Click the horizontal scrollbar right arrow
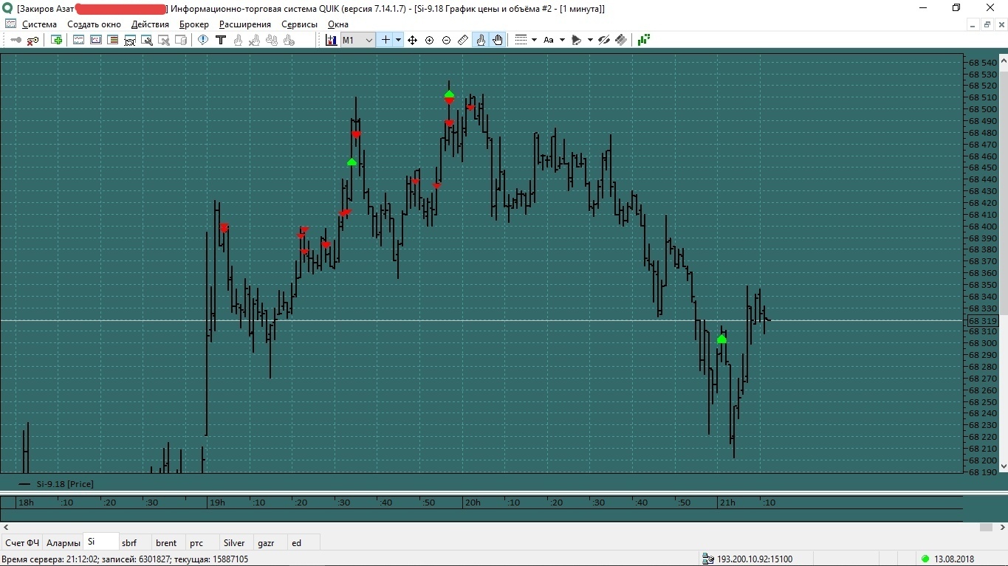Screen dimensions: 1008x566 (x=1003, y=527)
